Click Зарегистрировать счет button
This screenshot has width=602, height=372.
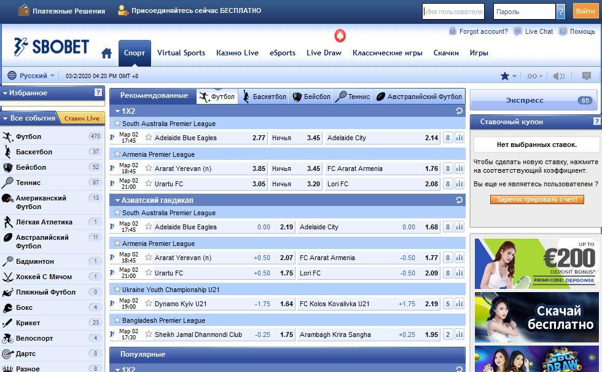(x=537, y=200)
